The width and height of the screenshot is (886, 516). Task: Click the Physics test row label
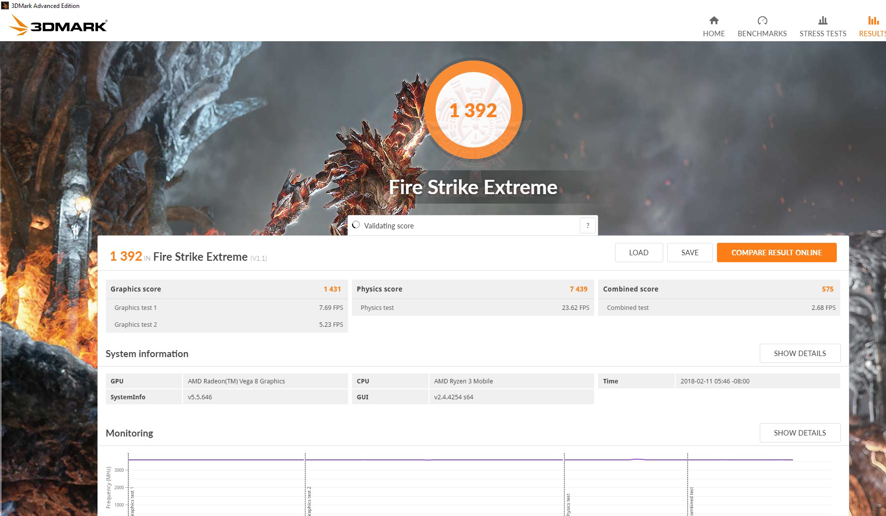[x=377, y=307]
